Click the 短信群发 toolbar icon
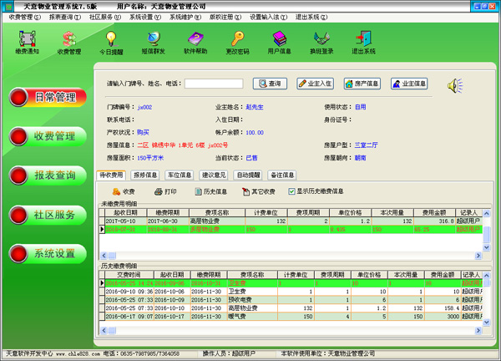The height and width of the screenshot is (361, 501). (153, 42)
